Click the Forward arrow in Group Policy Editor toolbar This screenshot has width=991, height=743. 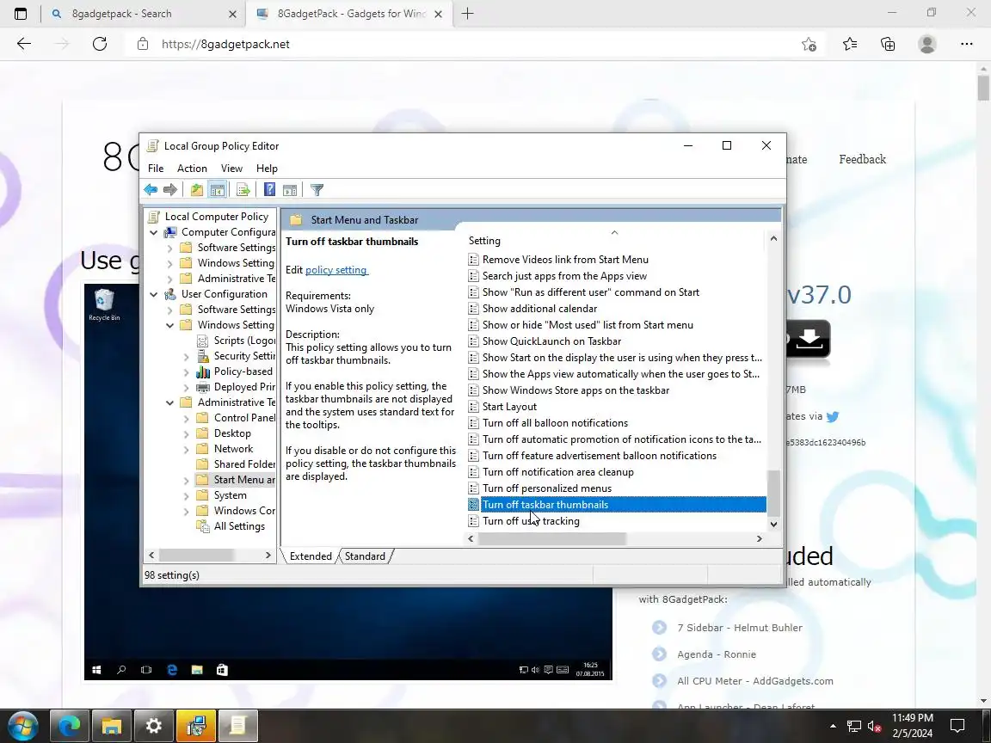pos(170,189)
